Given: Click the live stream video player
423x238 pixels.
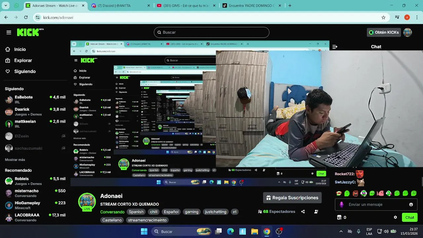Looking at the screenshot, I should tap(200, 114).
